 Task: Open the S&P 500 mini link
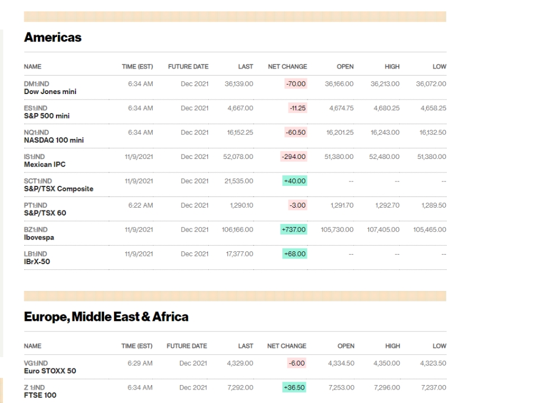click(x=47, y=116)
